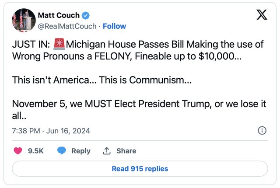Click the 'Michigan House Passes Bill' tweet text
This screenshot has height=188, width=280.
coord(125,44)
